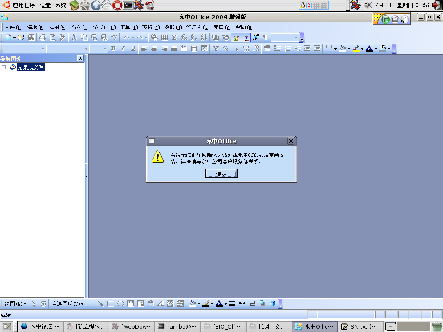Open the 幻灯片 menu
The image size is (443, 332).
click(x=197, y=27)
